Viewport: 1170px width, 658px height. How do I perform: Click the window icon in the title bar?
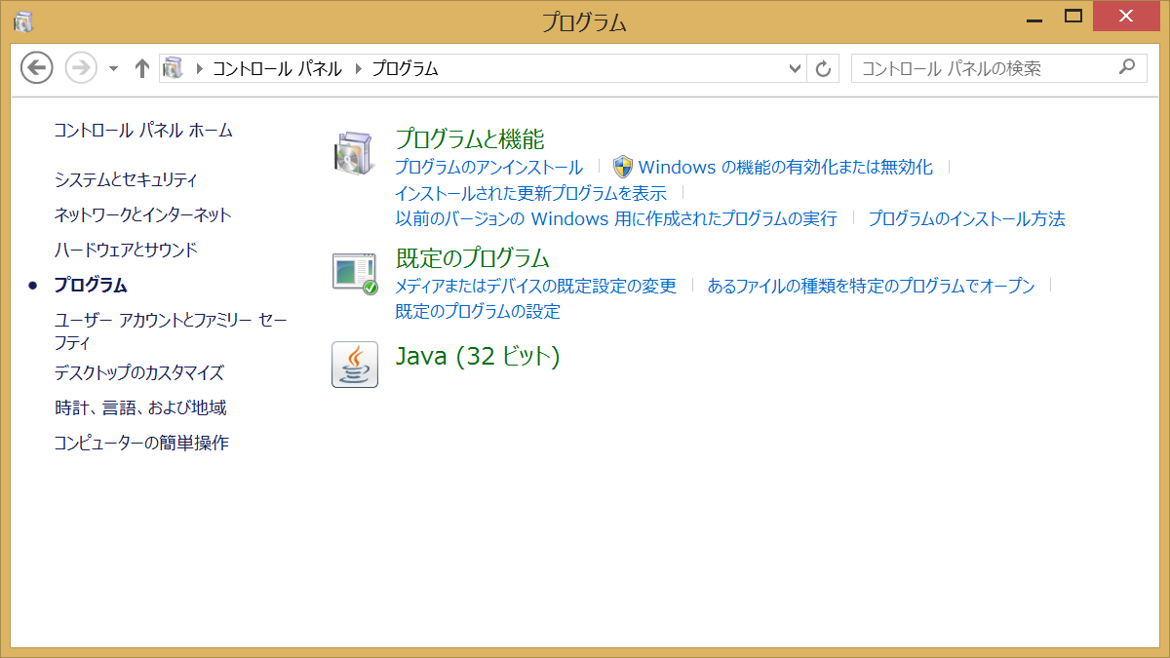[x=23, y=20]
